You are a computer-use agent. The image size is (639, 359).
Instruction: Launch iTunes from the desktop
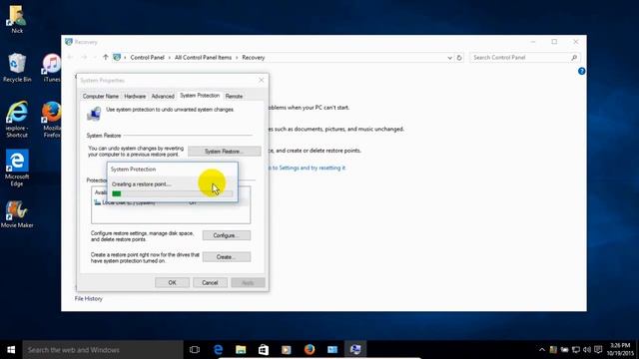(51, 68)
